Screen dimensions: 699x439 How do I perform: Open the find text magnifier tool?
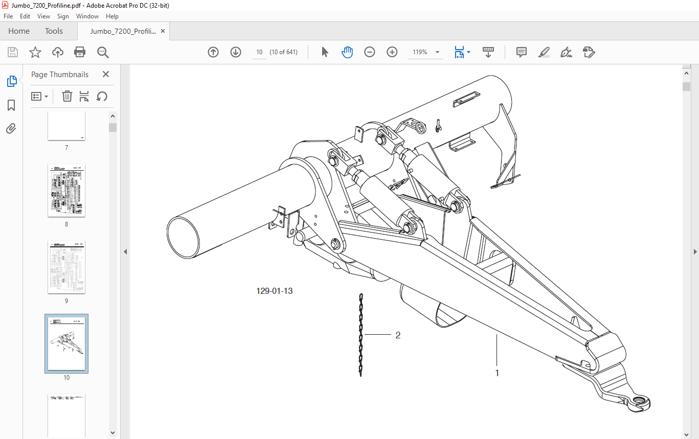pos(103,52)
